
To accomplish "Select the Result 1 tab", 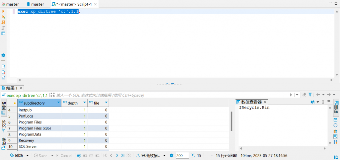I will click(x=11, y=88).
